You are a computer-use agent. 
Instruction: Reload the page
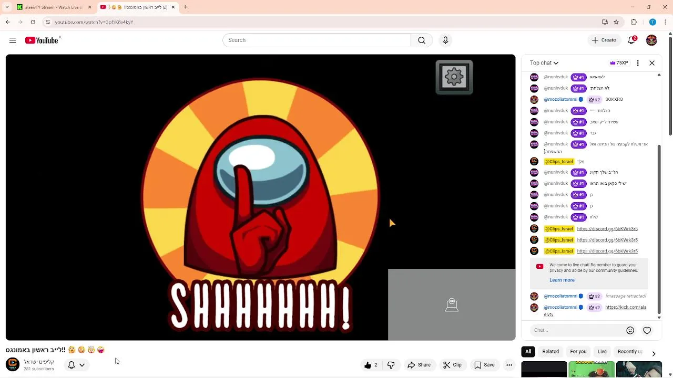tap(33, 22)
